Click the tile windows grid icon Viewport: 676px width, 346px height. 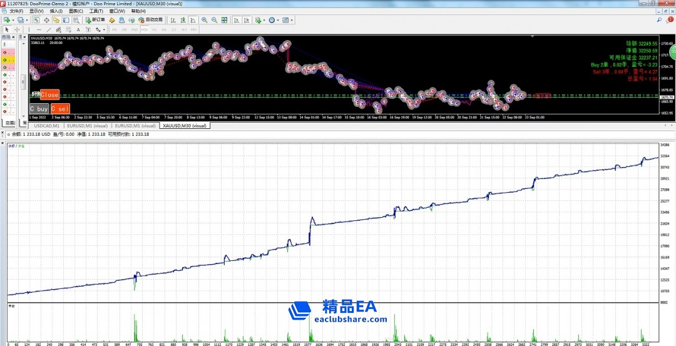click(225, 20)
